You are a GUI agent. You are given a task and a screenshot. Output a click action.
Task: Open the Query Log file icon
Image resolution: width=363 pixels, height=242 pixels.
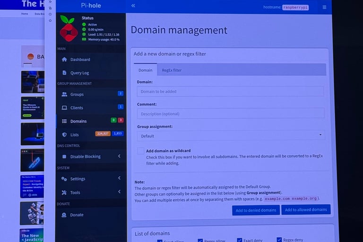pos(64,73)
